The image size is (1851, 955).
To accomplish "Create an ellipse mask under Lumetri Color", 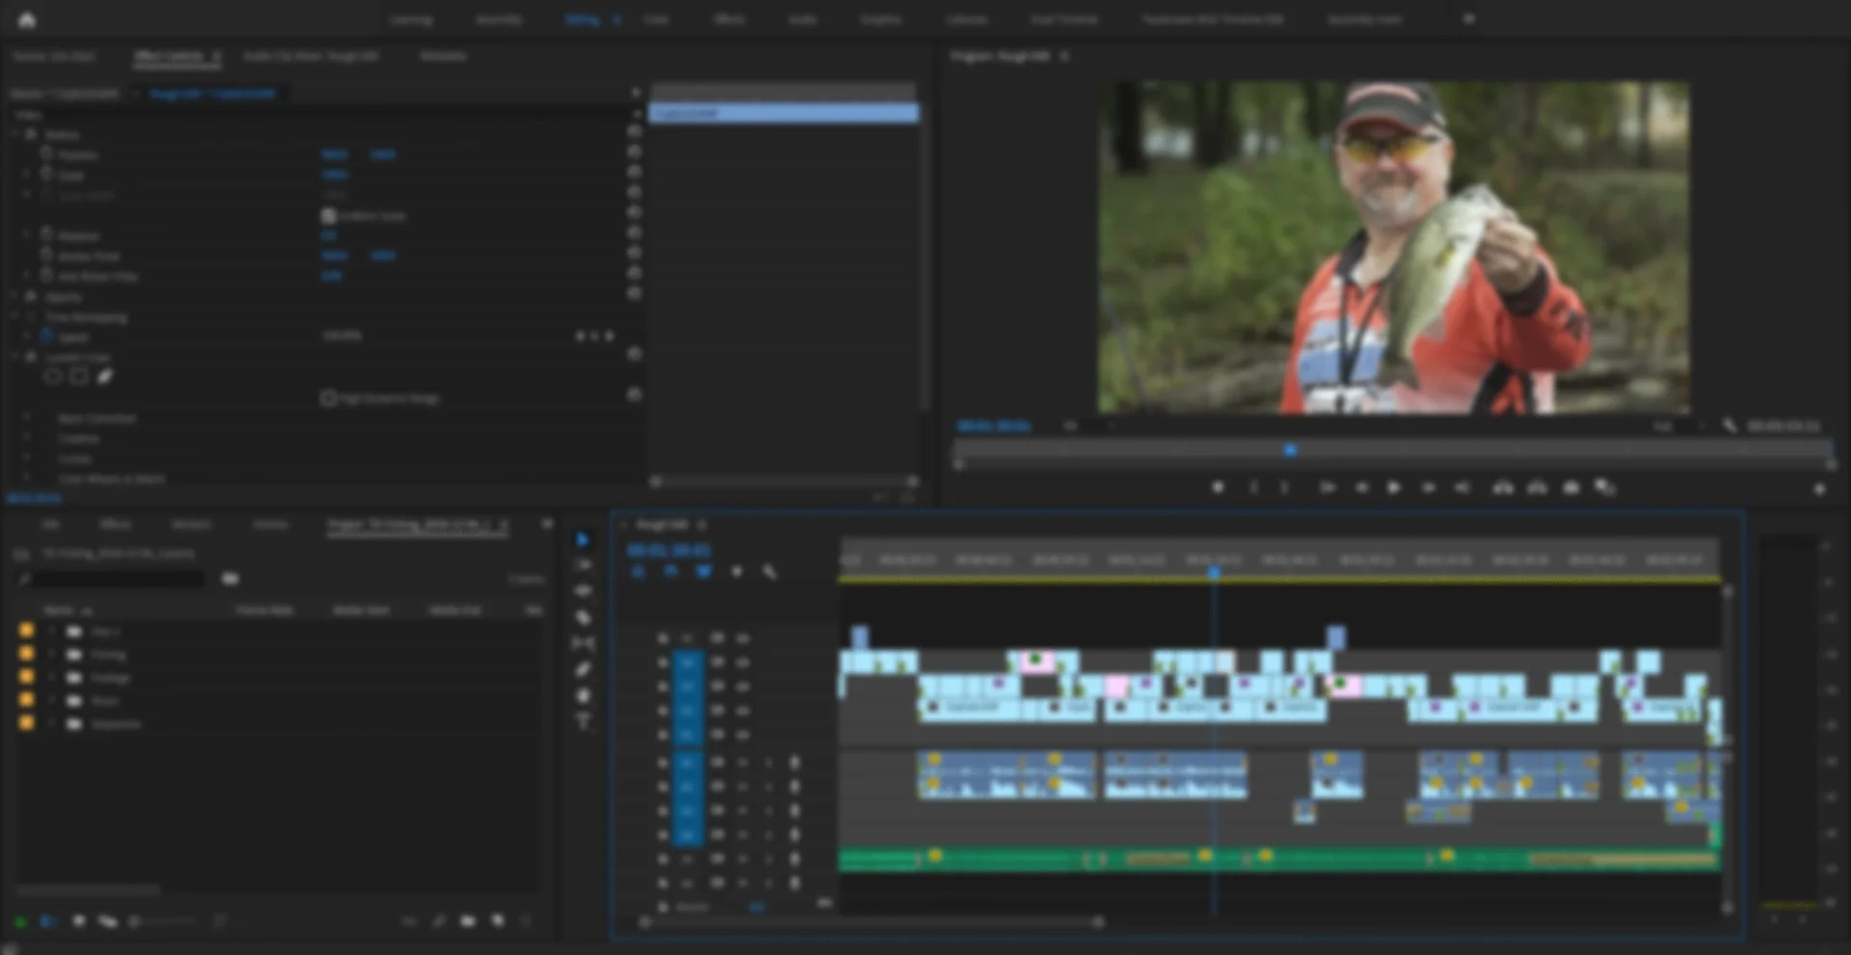I will tap(54, 377).
